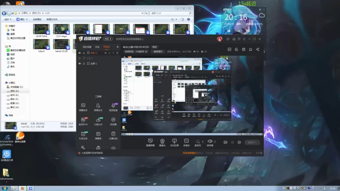Click the share icon in the streaming app

pos(258,49)
